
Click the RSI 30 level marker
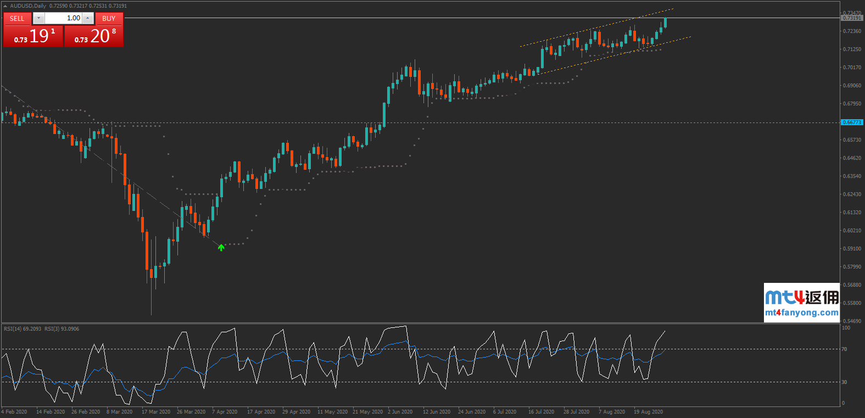[x=844, y=382]
